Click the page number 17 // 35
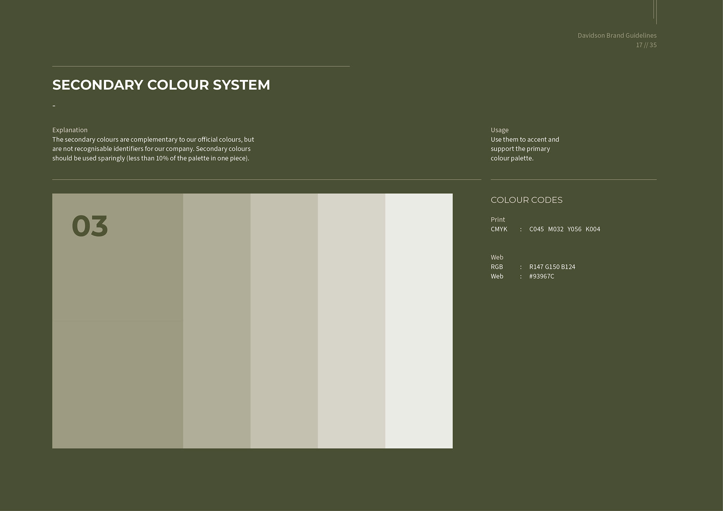Image resolution: width=723 pixels, height=511 pixels. (x=646, y=45)
